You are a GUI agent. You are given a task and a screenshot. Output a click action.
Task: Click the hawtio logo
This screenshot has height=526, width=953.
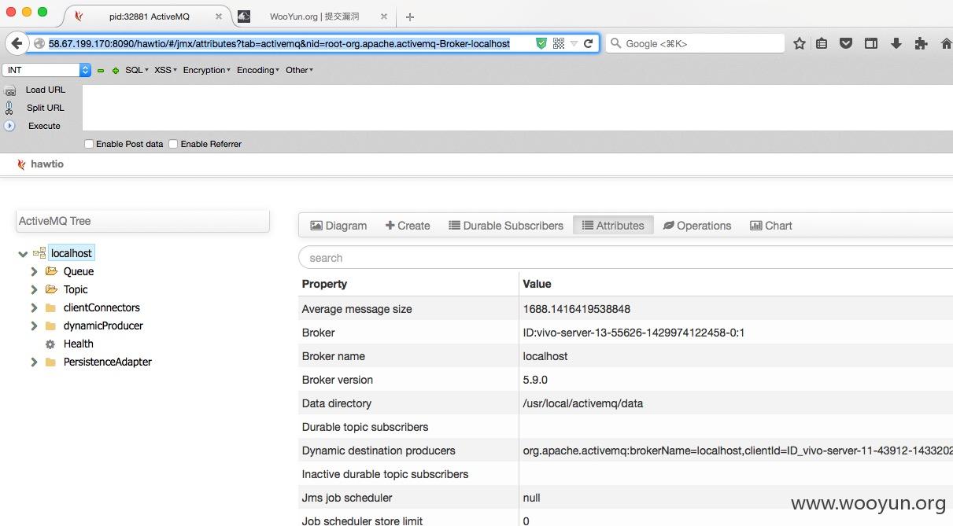[x=40, y=164]
